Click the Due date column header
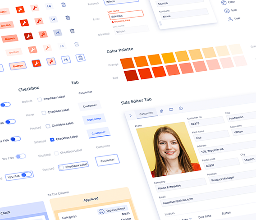The height and width of the screenshot is (220, 256). (x=205, y=216)
